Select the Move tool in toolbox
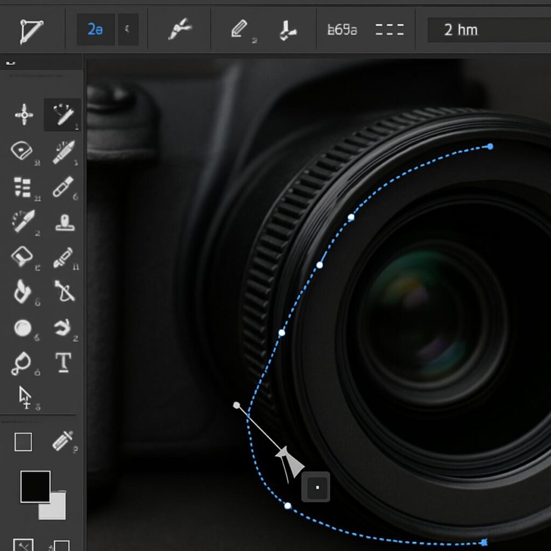Image resolution: width=551 pixels, height=551 pixels. tap(24, 115)
